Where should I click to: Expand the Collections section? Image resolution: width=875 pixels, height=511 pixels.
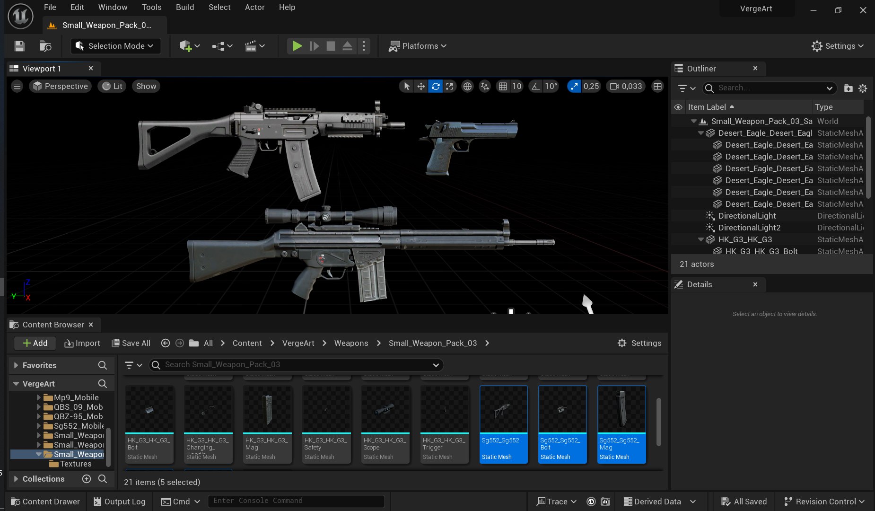16,479
